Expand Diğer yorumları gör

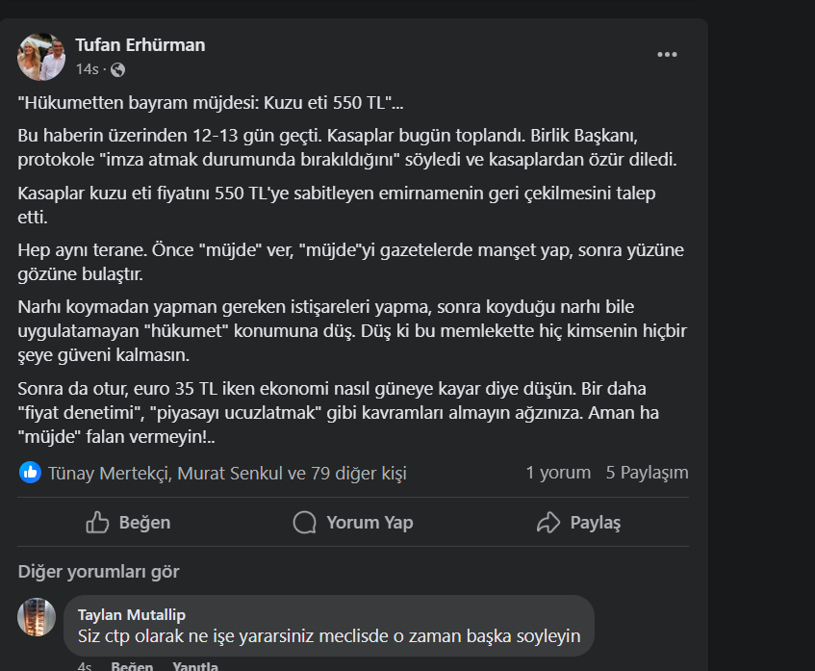click(x=98, y=572)
